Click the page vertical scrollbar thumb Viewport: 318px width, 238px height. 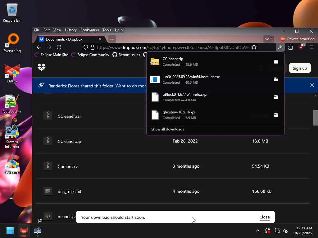click(x=316, y=118)
